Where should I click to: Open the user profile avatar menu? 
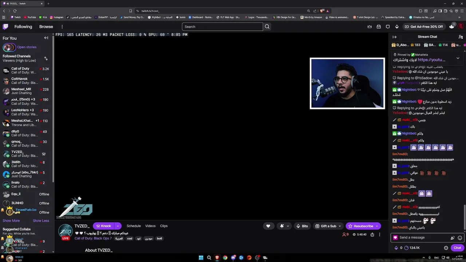(x=461, y=27)
